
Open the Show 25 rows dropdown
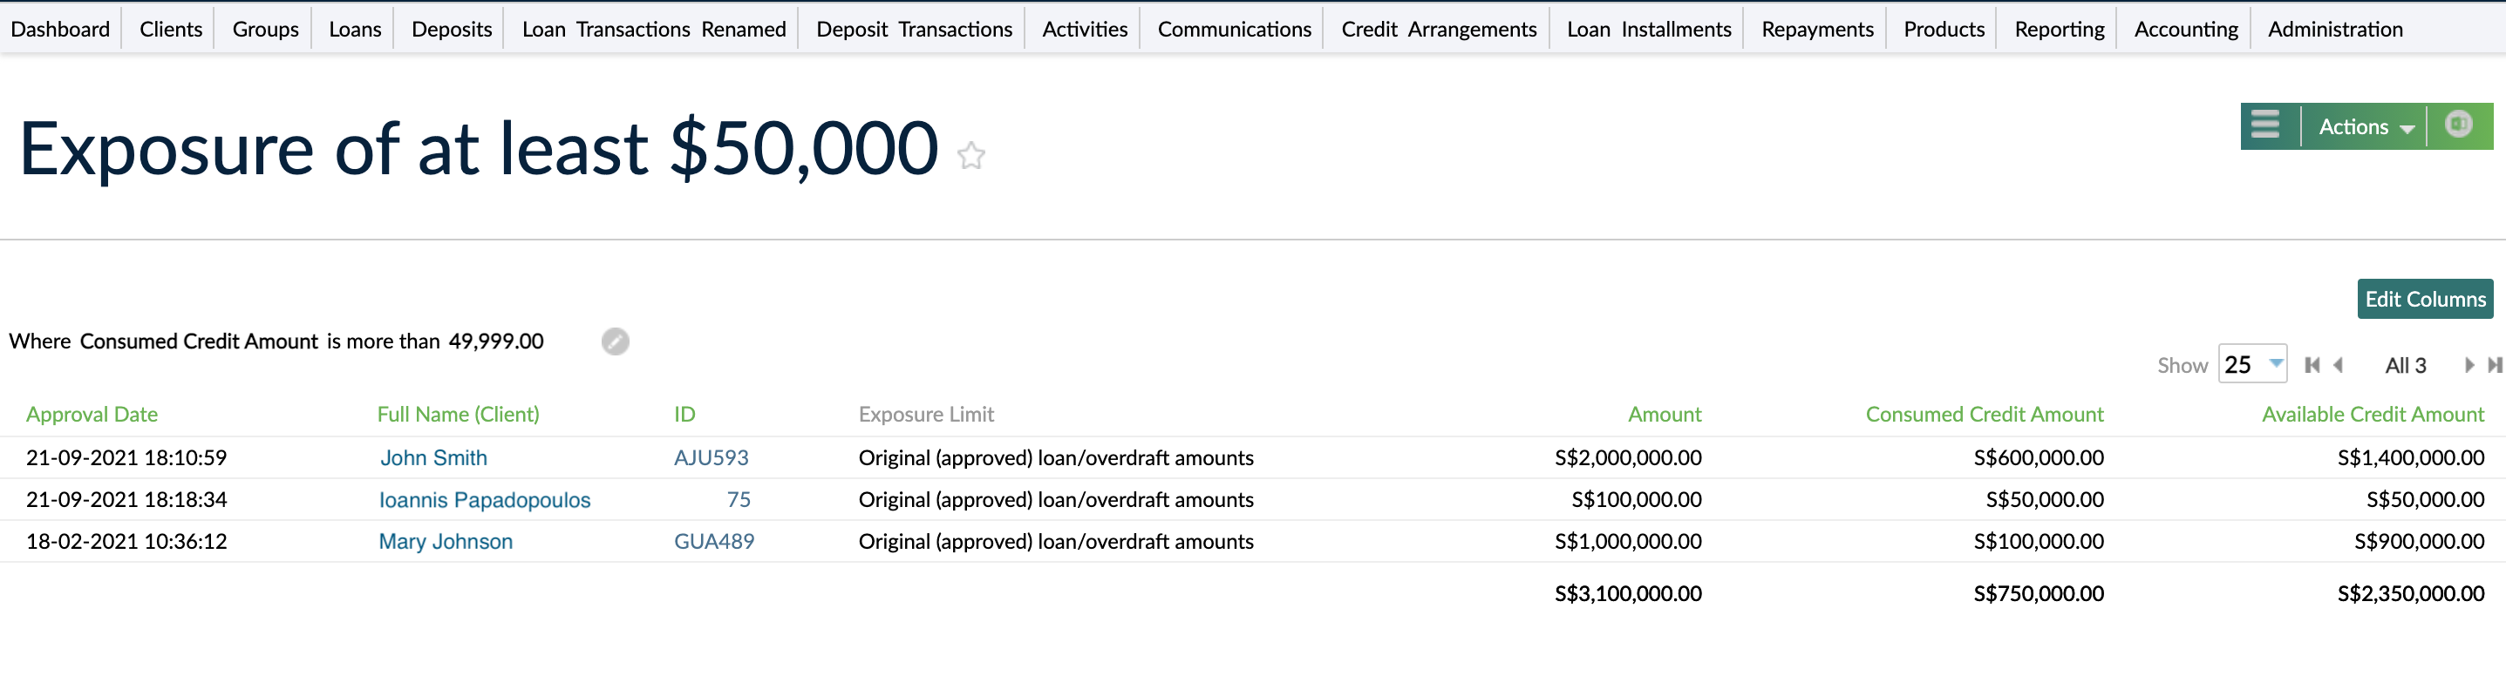click(2252, 365)
